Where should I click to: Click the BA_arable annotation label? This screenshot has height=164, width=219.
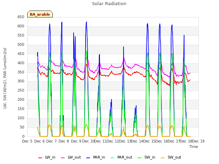click(x=40, y=14)
